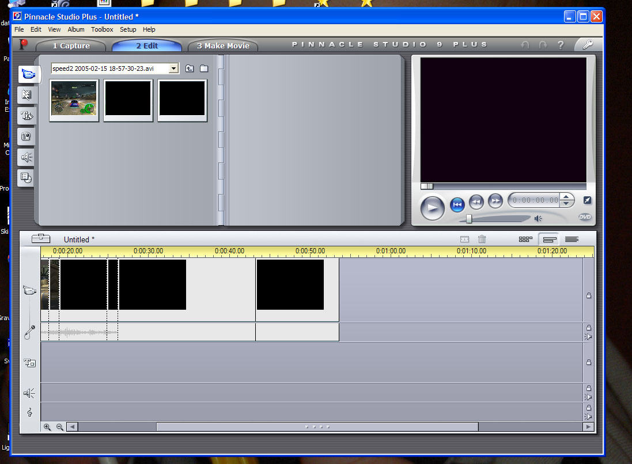
Task: Toggle the original audio track lock
Action: coord(588,328)
